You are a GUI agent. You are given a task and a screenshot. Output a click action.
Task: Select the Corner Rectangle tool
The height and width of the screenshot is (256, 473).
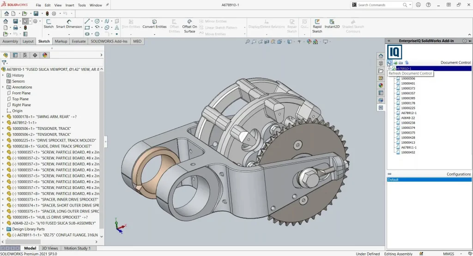87,27
